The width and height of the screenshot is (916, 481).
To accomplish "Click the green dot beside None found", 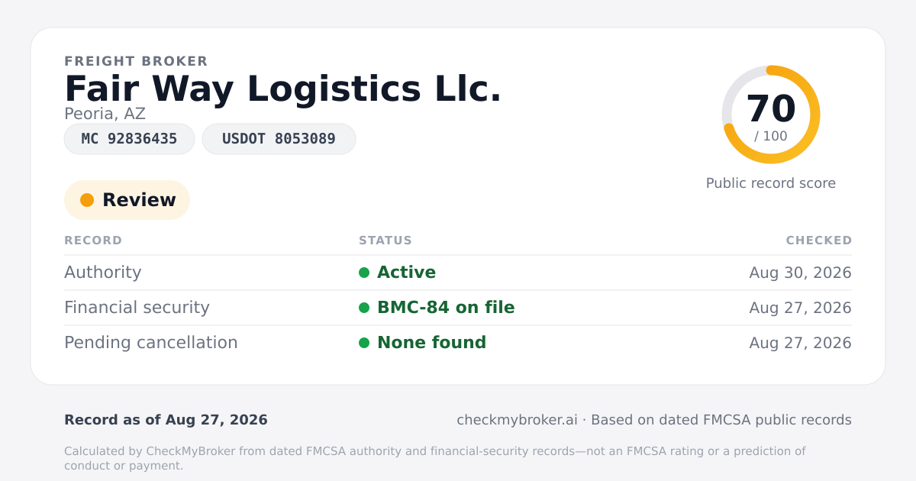I will [x=364, y=343].
